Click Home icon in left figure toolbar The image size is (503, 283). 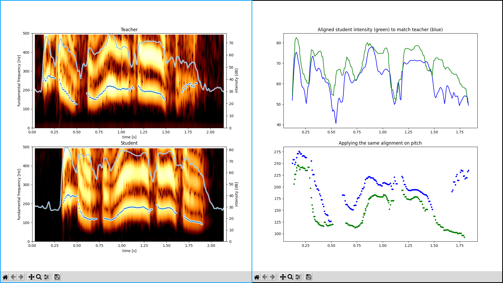pos(5,277)
